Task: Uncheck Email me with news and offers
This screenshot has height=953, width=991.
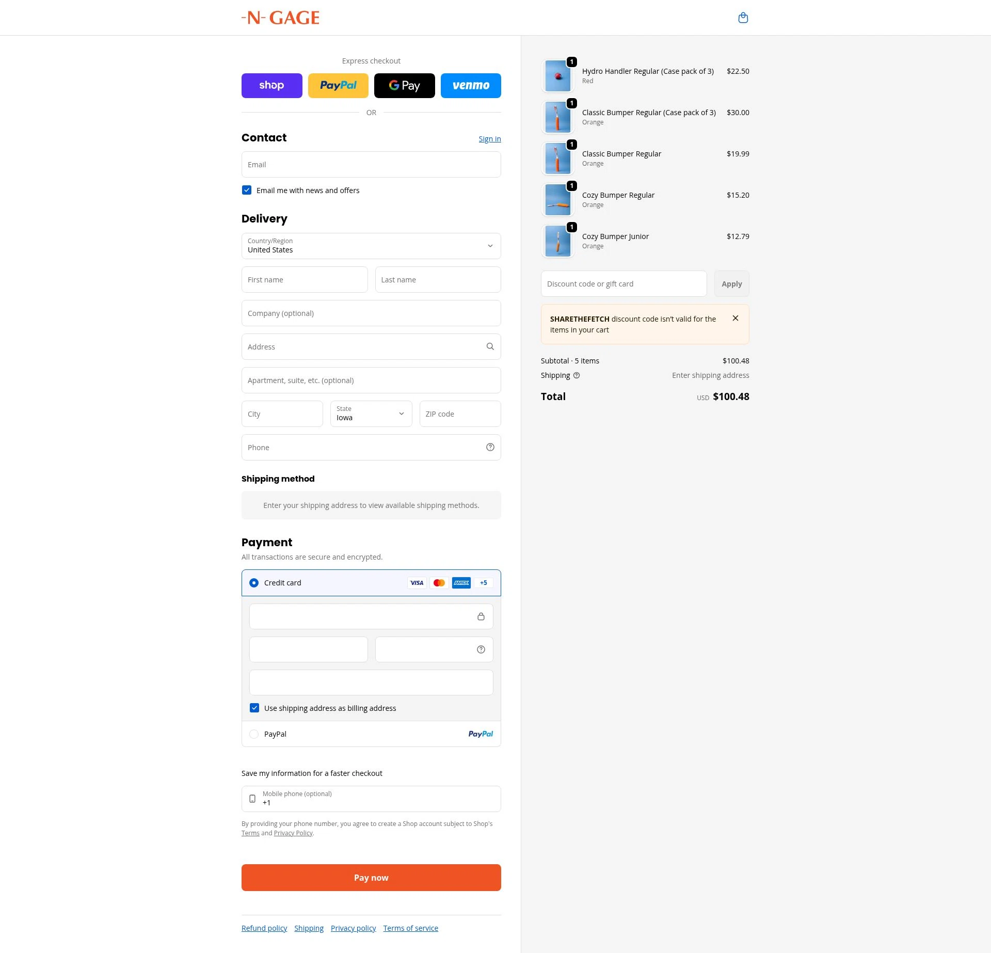Action: 247,190
